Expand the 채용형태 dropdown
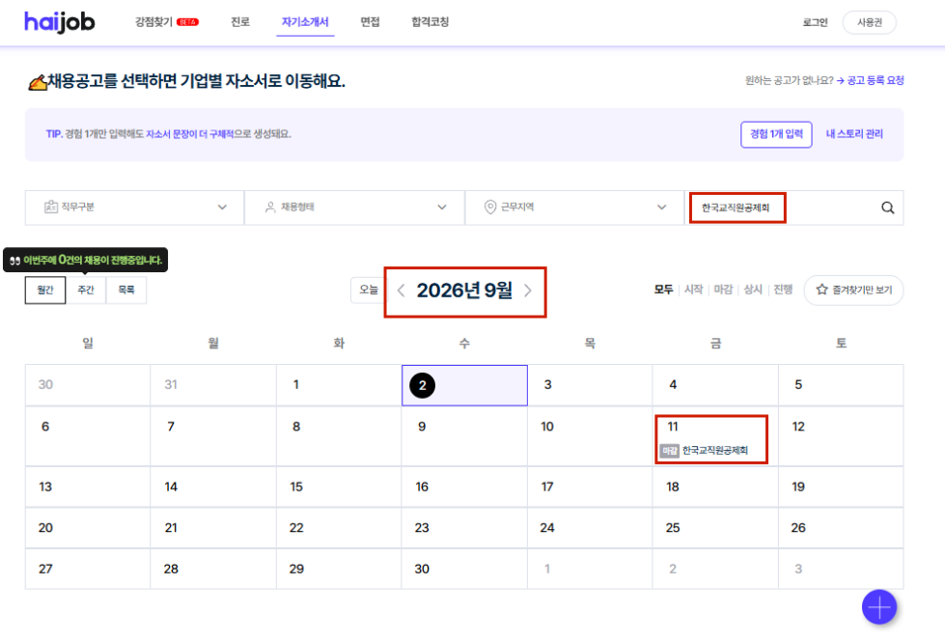 pyautogui.click(x=354, y=208)
